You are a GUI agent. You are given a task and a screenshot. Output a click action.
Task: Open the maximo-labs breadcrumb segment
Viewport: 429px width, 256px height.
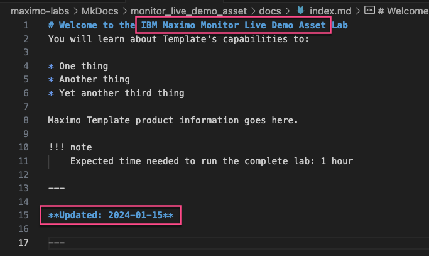40,11
